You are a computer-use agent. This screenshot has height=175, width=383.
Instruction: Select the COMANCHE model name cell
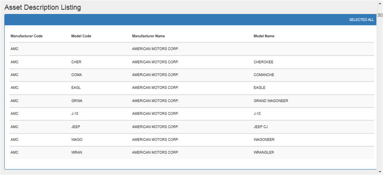click(x=264, y=75)
